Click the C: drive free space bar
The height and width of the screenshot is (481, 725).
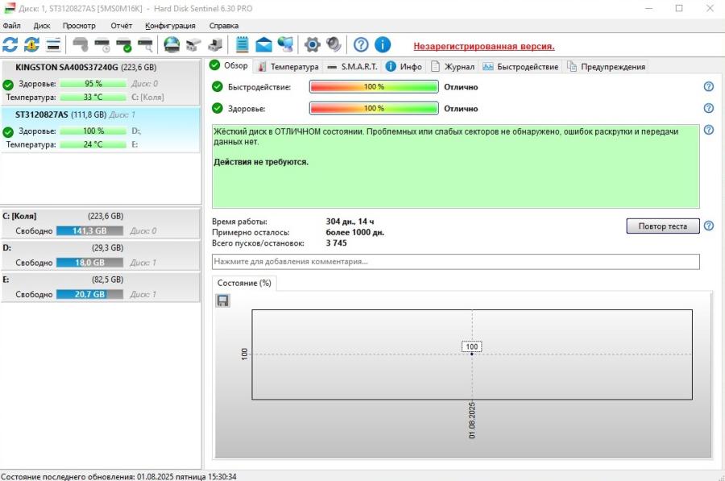89,230
